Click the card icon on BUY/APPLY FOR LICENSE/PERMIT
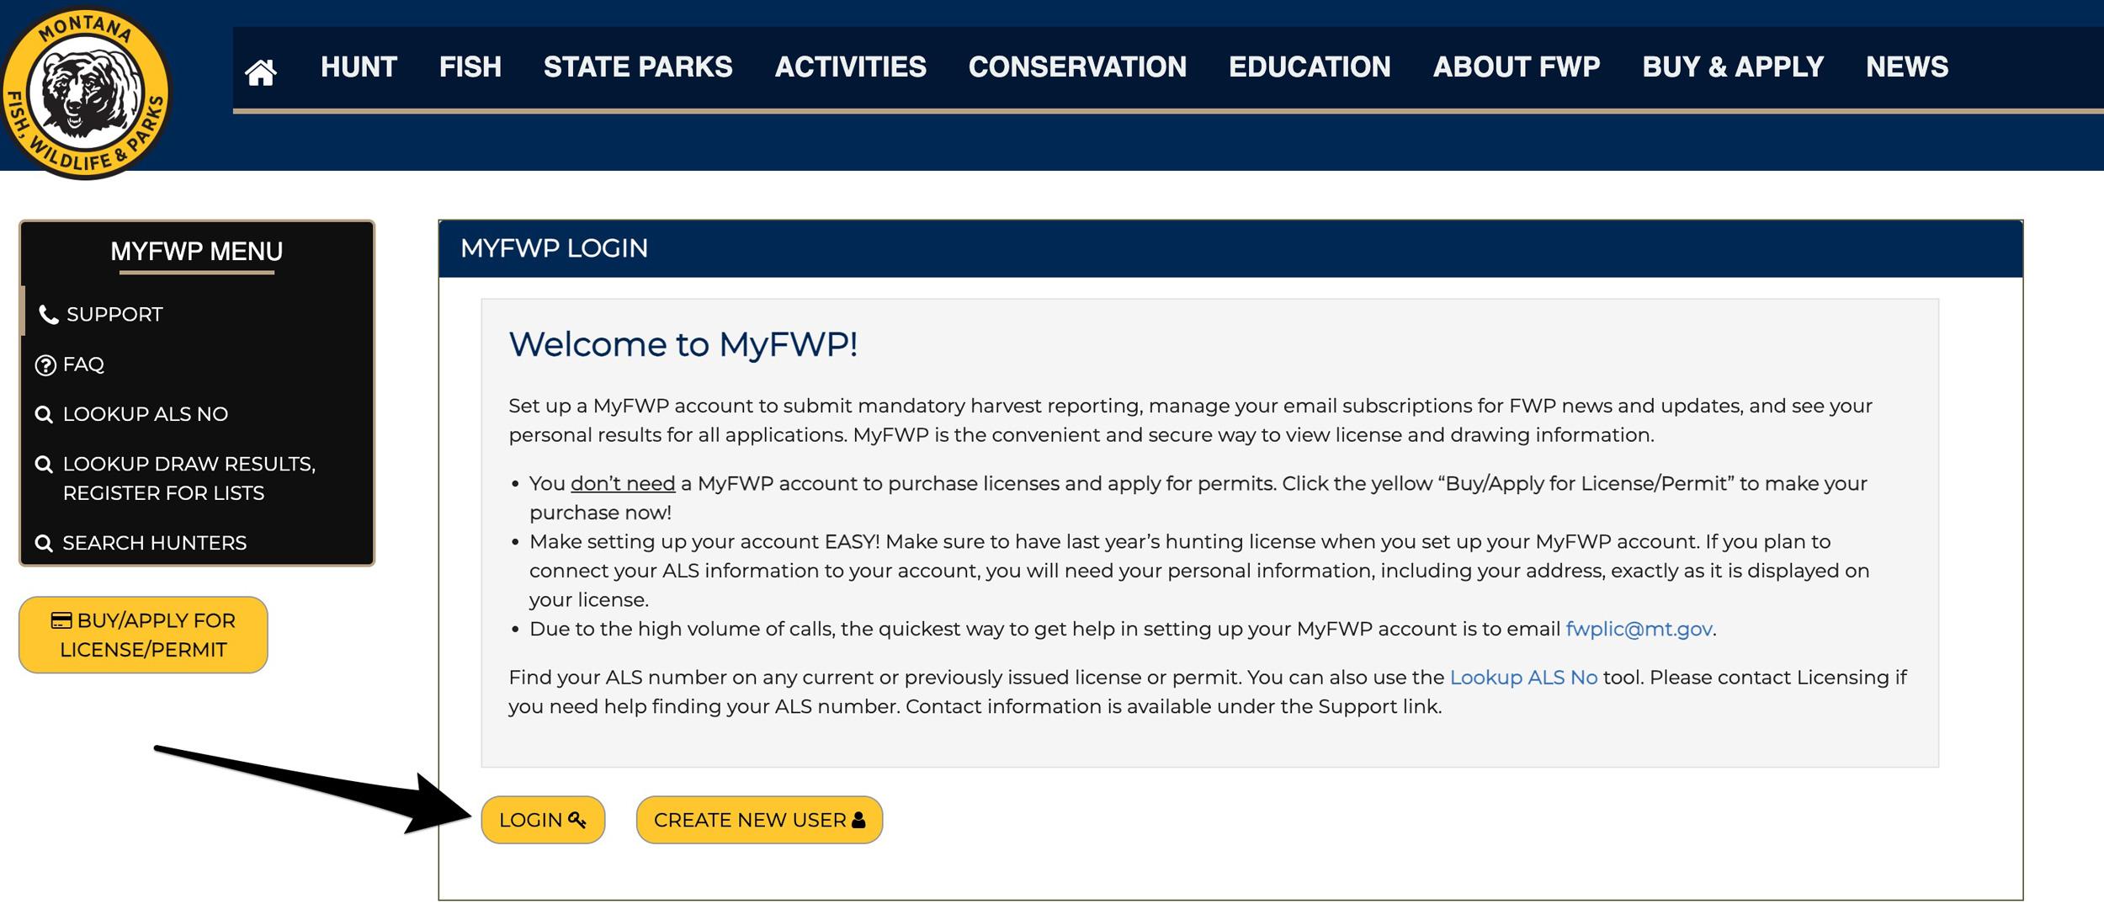This screenshot has width=2104, height=920. 61,619
